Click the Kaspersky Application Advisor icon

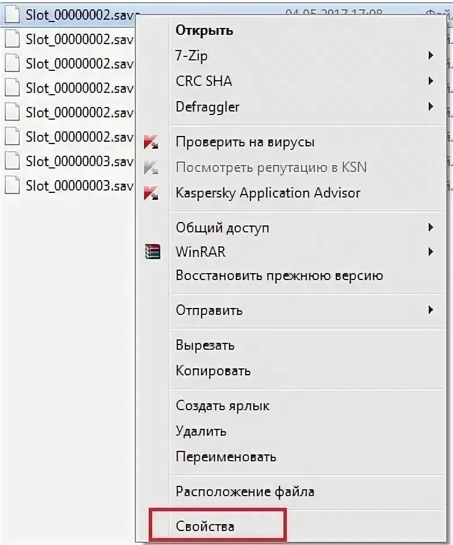[x=152, y=193]
